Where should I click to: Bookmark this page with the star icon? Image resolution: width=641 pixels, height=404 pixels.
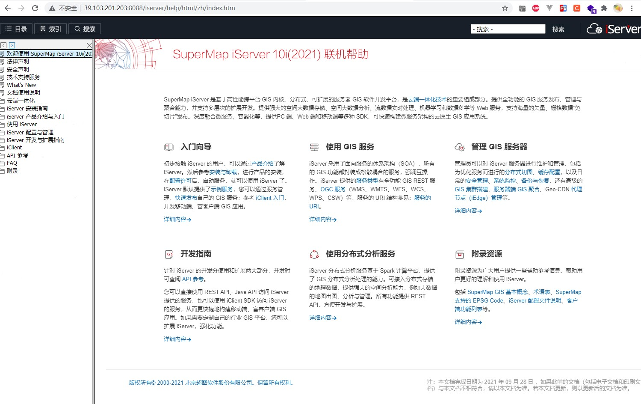505,8
